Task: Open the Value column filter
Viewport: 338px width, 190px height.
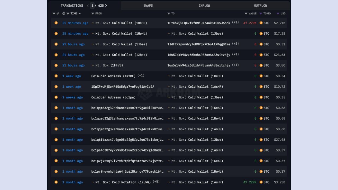Action: click(x=246, y=13)
